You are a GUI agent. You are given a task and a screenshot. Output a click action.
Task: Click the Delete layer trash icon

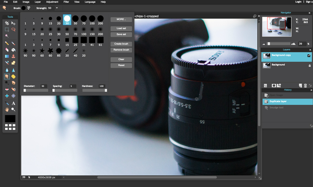305,86
